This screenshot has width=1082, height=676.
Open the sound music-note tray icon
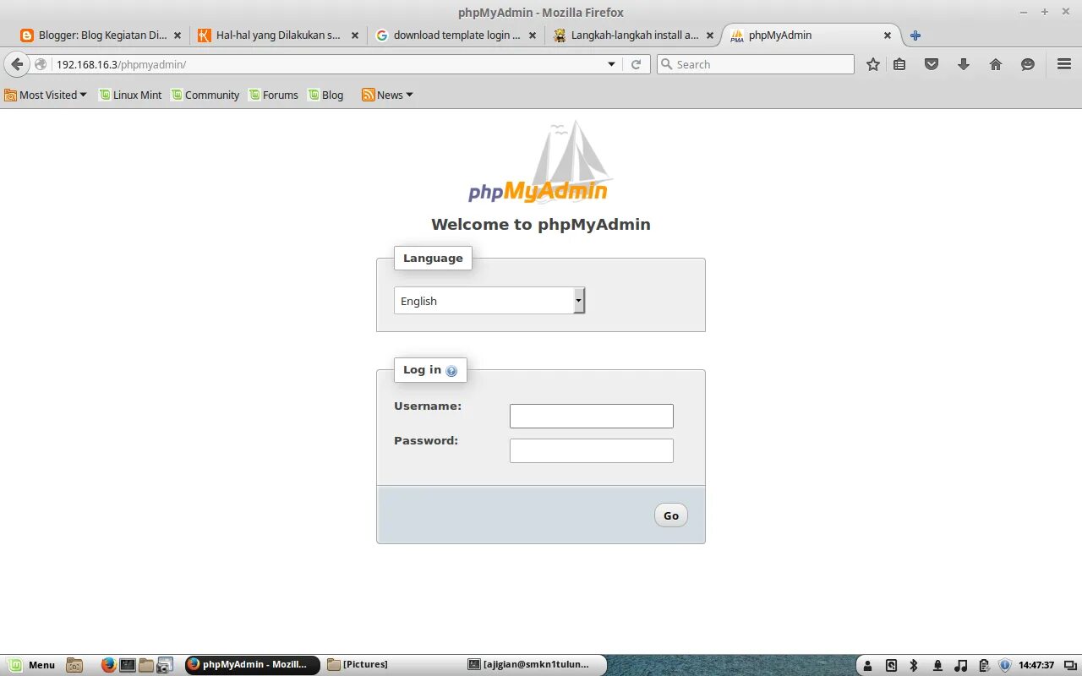point(961,666)
